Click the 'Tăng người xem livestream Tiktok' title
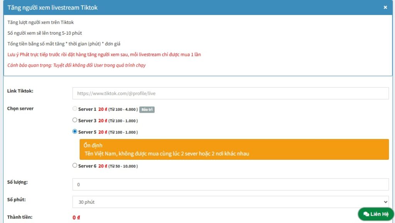This screenshot has height=223, width=395. pos(52,8)
